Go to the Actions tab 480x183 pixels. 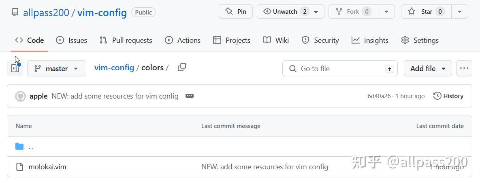[183, 40]
